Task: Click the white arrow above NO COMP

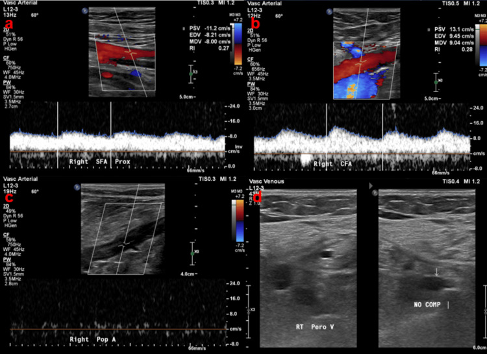Action: pos(437,272)
